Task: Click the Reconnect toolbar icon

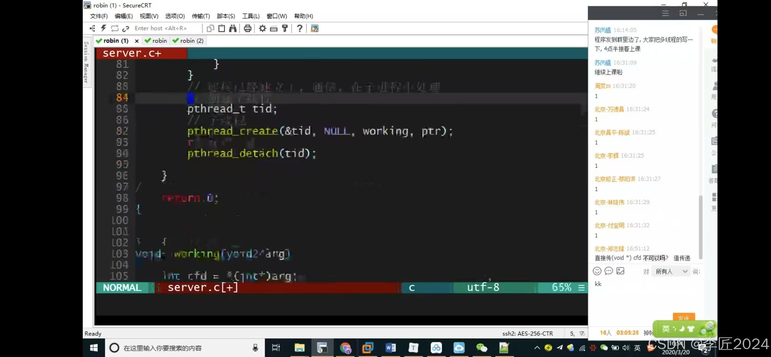Action: coord(115,28)
